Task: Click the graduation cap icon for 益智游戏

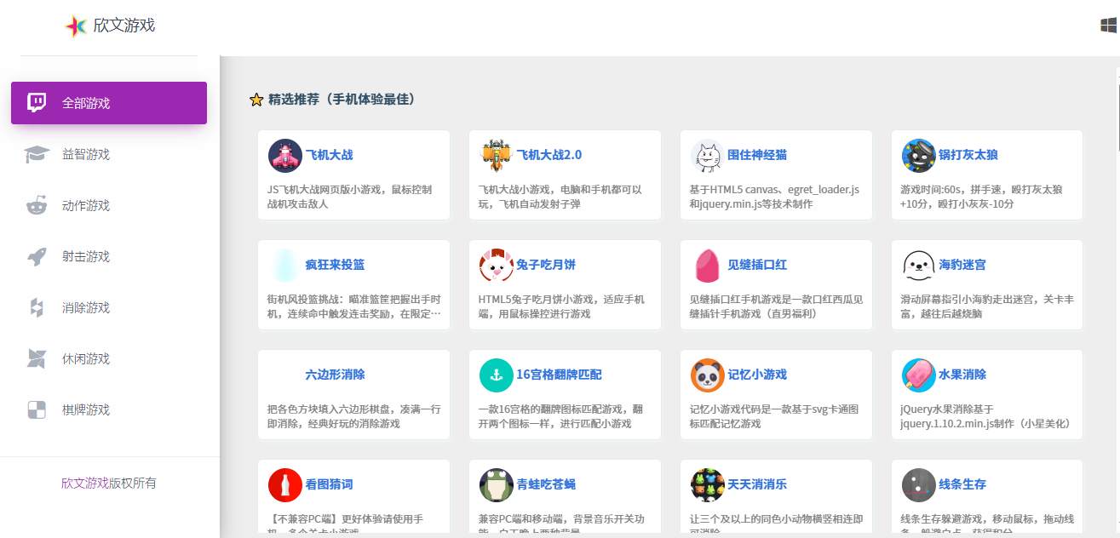Action: pos(37,154)
